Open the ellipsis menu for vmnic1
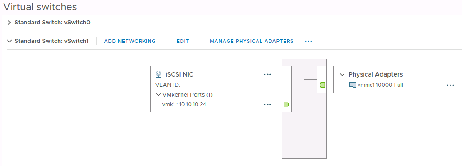462x166 pixels. tap(450, 85)
